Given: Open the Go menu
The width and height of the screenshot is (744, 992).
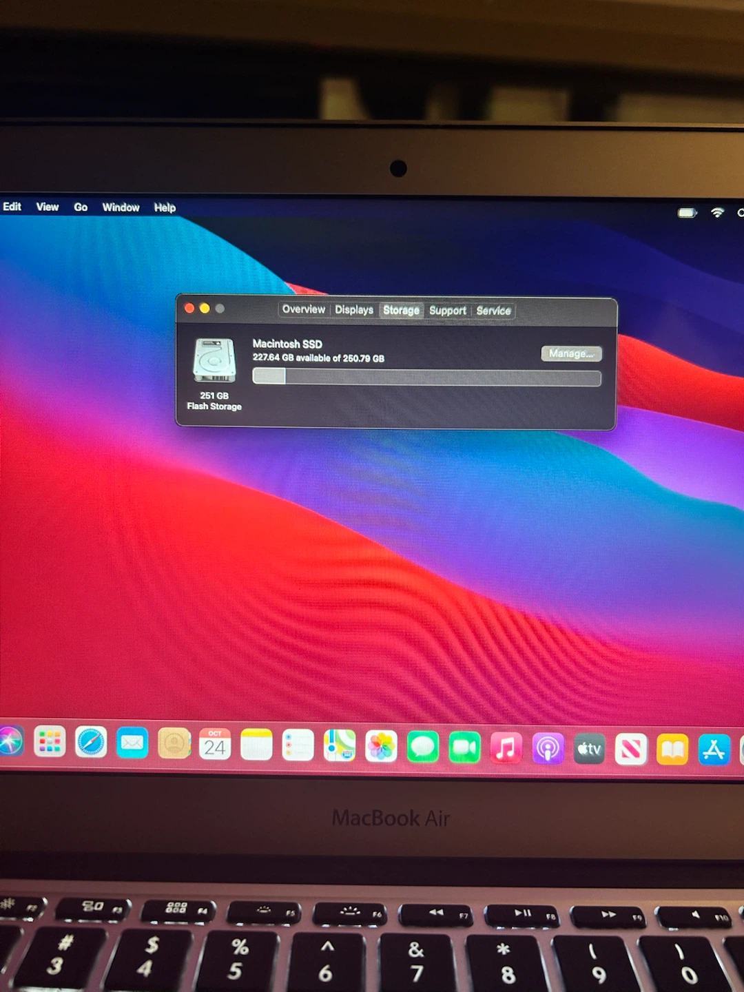Looking at the screenshot, I should coord(81,207).
